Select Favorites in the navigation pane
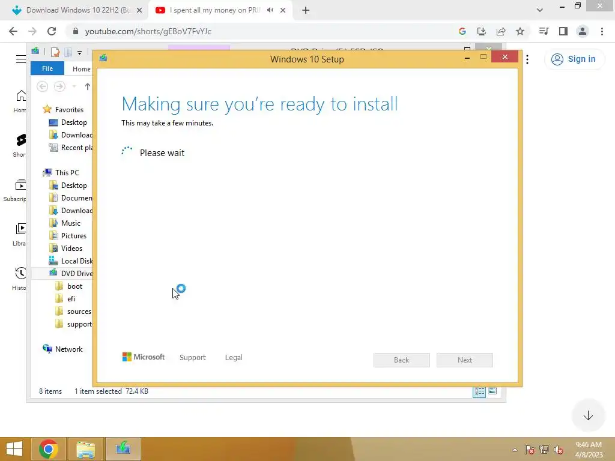 click(x=64, y=109)
